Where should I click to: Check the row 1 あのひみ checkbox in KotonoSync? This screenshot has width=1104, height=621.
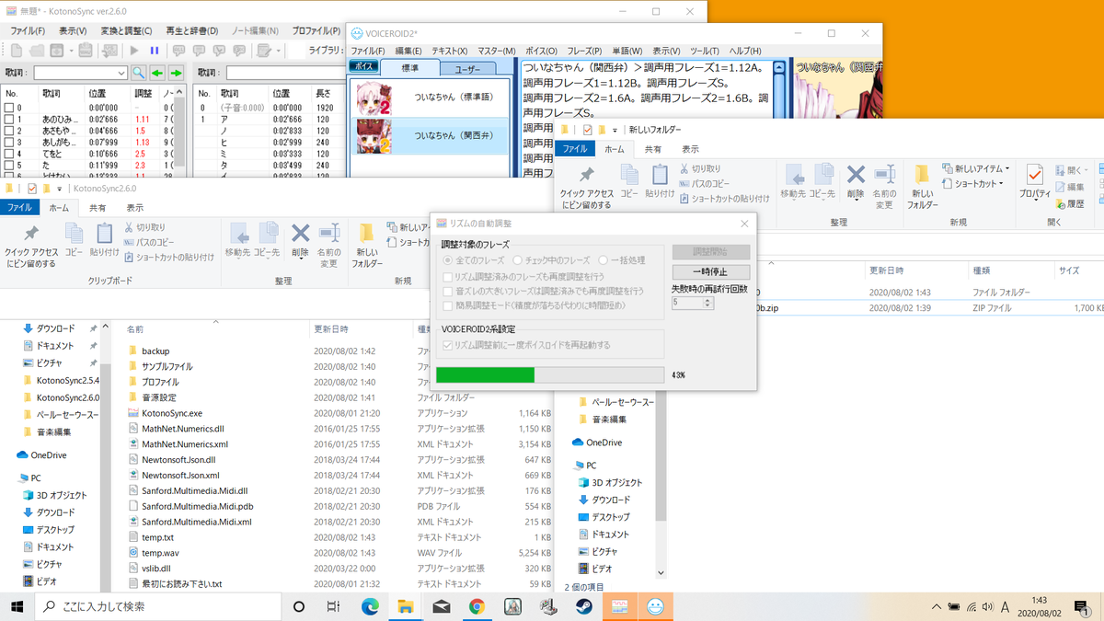(9, 120)
